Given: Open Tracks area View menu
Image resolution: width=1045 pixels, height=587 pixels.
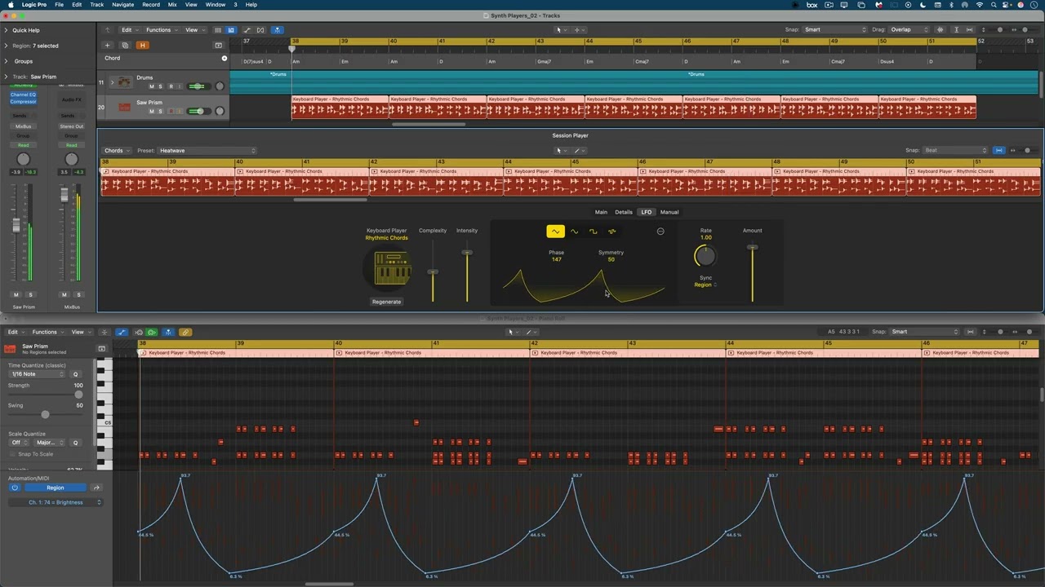Looking at the screenshot, I should [193, 30].
